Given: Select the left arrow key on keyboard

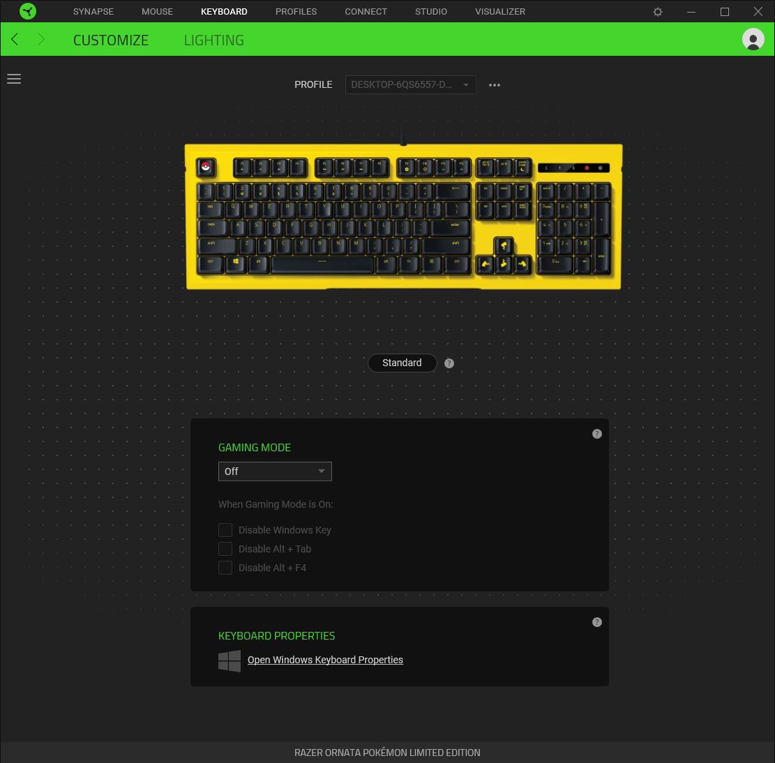Looking at the screenshot, I should tap(486, 264).
